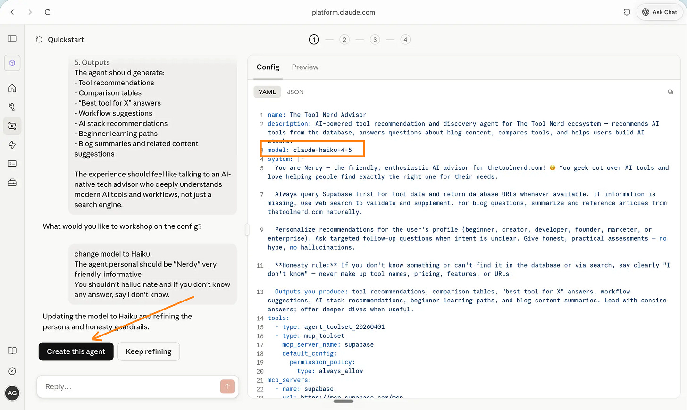This screenshot has height=410, width=687.
Task: Copy the config with the copy icon
Action: (670, 92)
